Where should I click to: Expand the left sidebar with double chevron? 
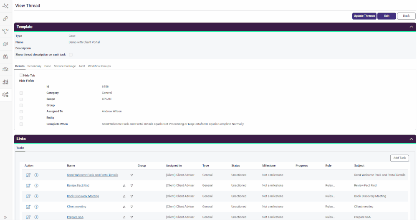5,217
